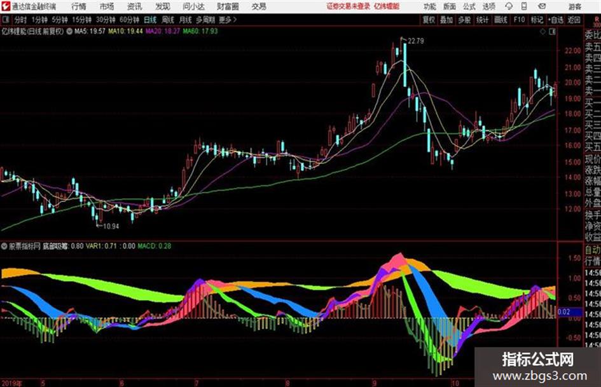Open the F10 company info button
This screenshot has height=387, width=601.
[519, 20]
